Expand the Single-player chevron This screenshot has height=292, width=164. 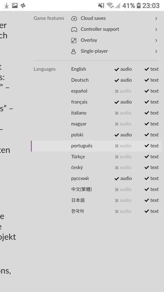[x=156, y=51]
